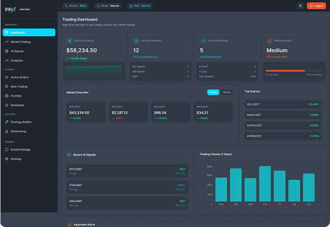Click the Active AI Signals card icon
Screen dimensions: 330x227
pos(136,40)
